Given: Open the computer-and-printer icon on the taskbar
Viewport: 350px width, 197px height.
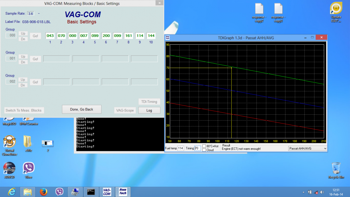Looking at the screenshot, I should click(x=75, y=192).
